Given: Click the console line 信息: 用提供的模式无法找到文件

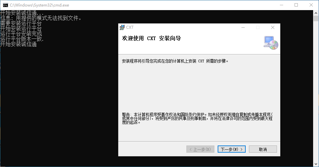Looking at the screenshot, I should click(x=41, y=18).
